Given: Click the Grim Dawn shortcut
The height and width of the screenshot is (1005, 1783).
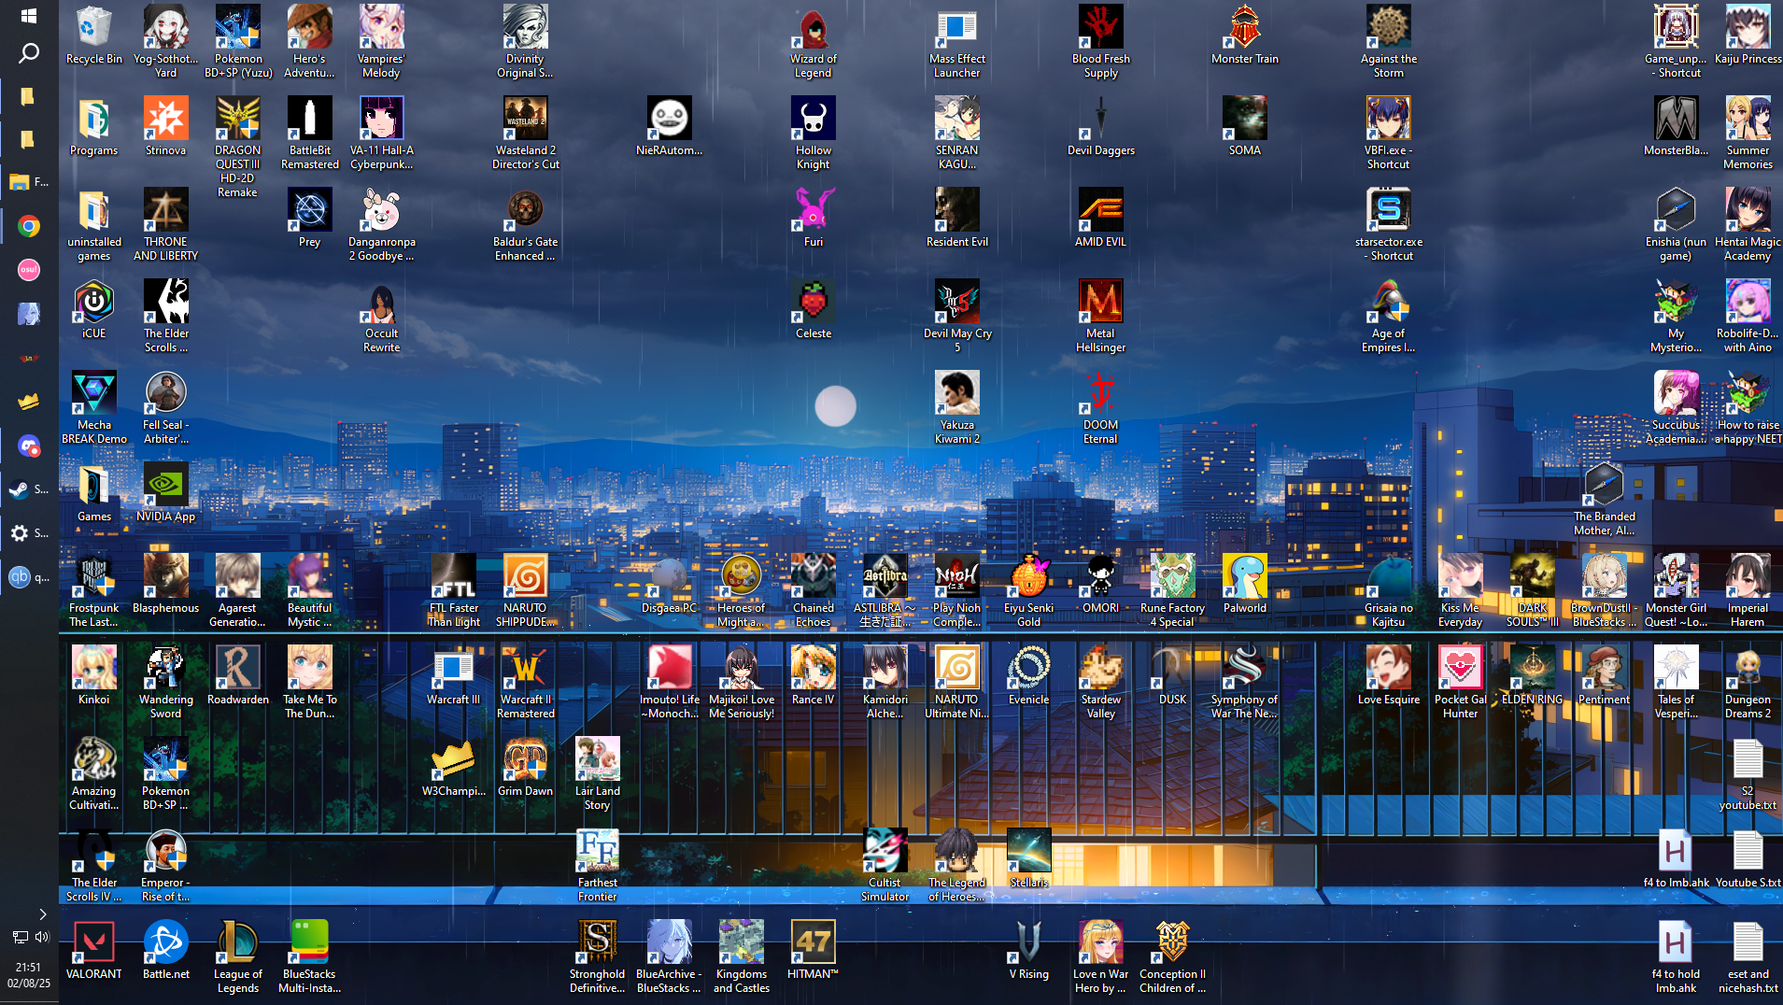Looking at the screenshot, I should (525, 768).
